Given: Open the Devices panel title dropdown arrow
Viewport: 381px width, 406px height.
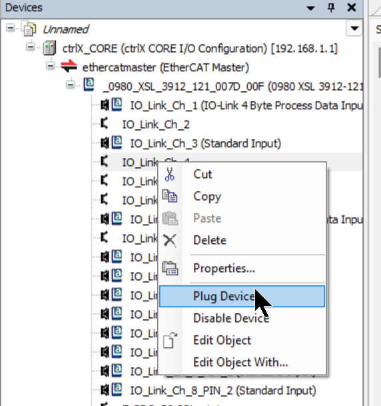Looking at the screenshot, I should (x=310, y=8).
